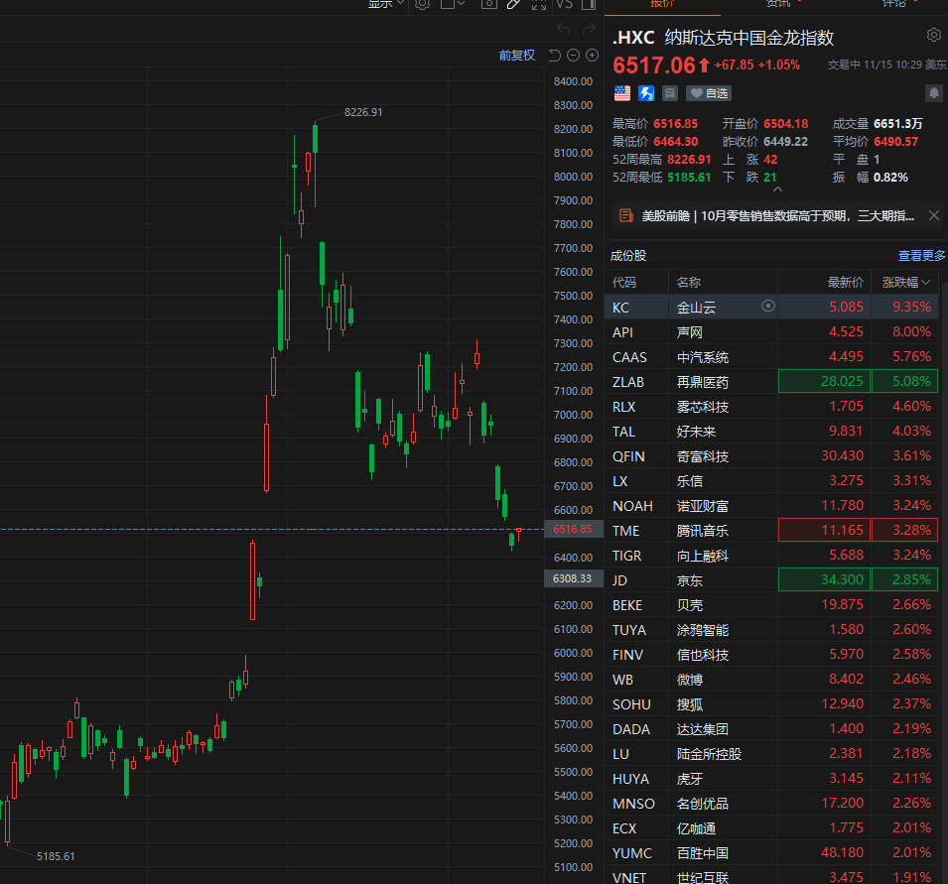Dismiss the news banner
Image resolution: width=948 pixels, height=884 pixels.
click(934, 215)
